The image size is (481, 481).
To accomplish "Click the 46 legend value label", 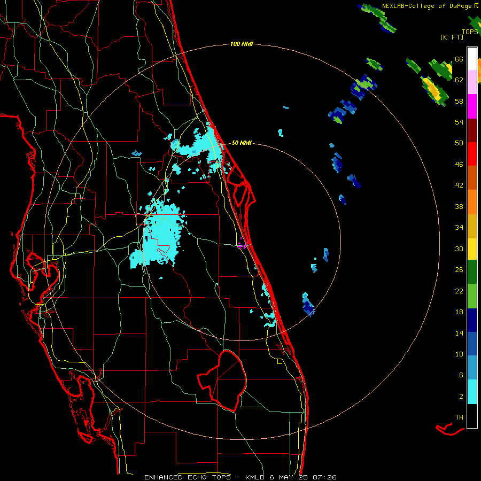I will pyautogui.click(x=459, y=165).
